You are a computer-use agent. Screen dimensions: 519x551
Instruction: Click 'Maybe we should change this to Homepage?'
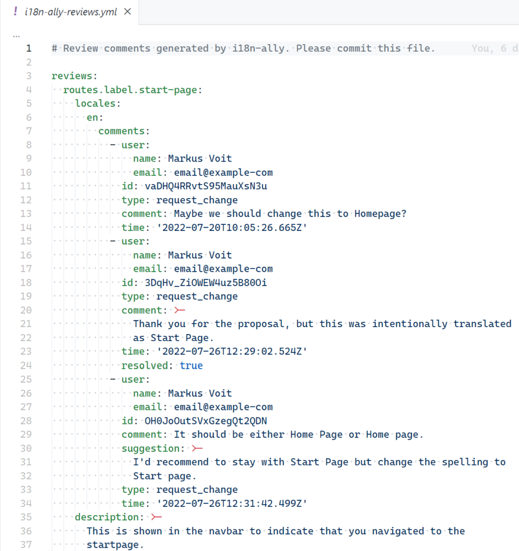(x=290, y=214)
